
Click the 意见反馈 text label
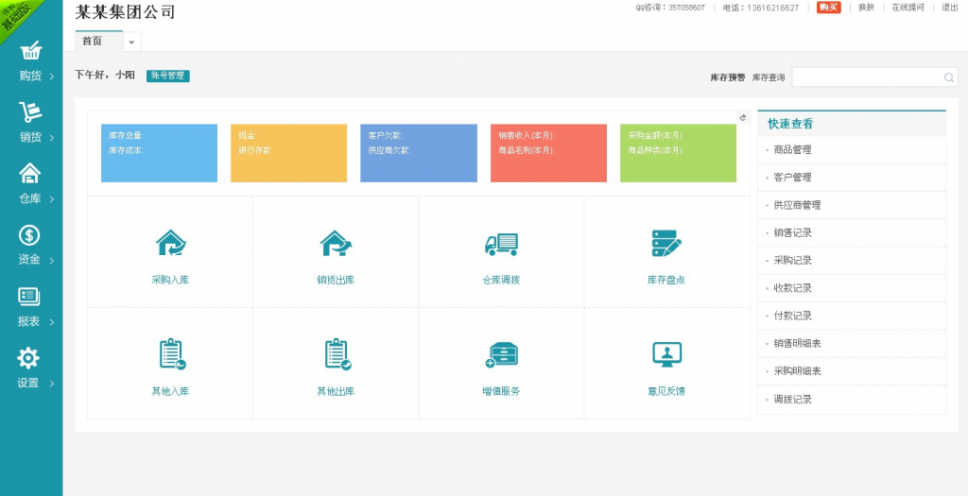666,391
